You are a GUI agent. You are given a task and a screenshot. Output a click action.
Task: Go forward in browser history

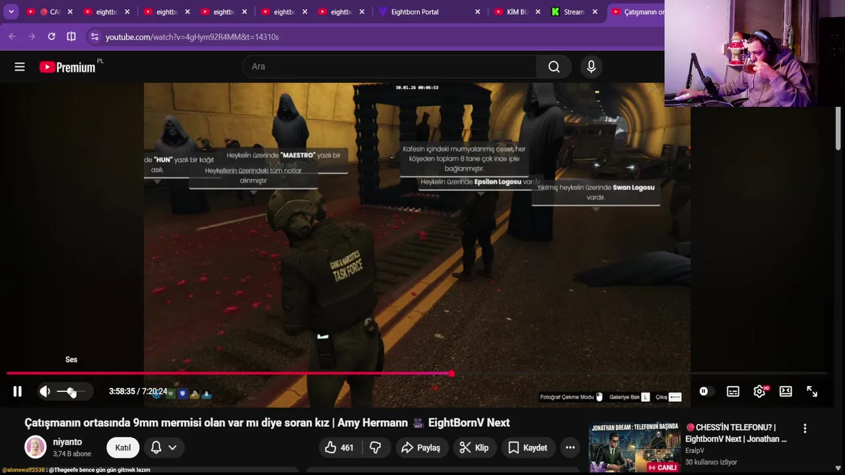32,37
